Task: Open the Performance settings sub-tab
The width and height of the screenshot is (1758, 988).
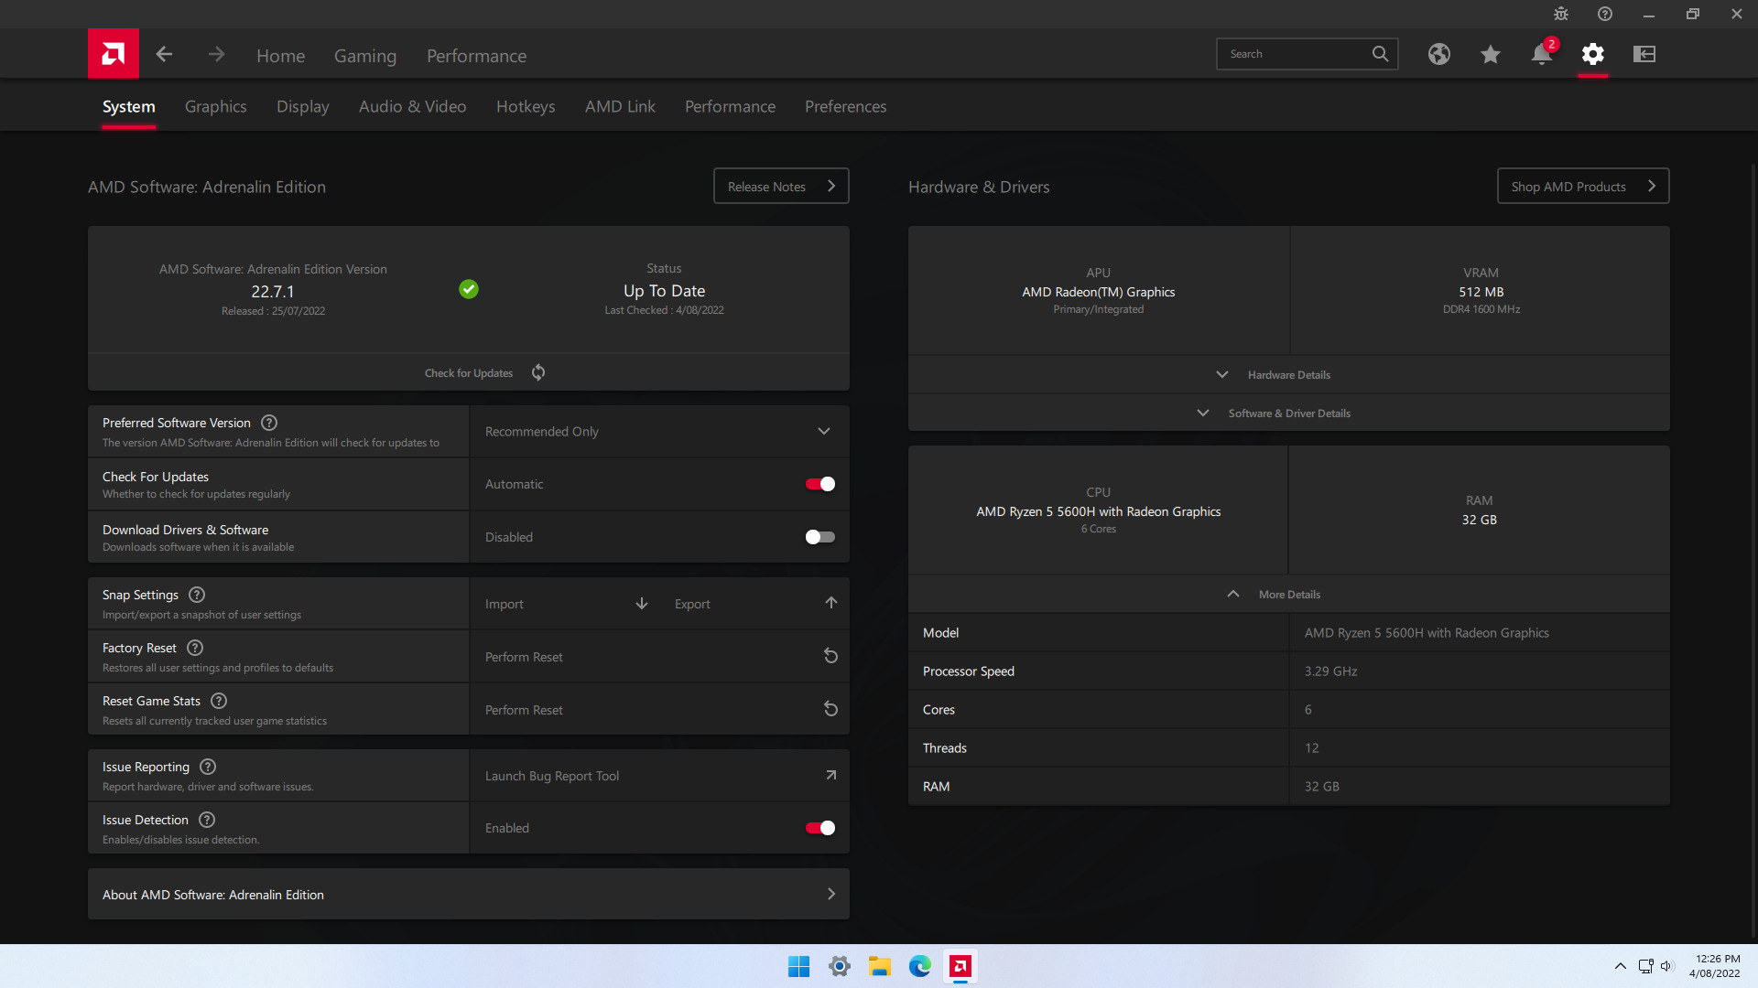Action: point(730,106)
